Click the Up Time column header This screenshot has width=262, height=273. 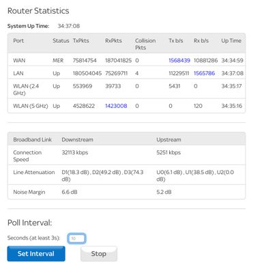pyautogui.click(x=231, y=41)
